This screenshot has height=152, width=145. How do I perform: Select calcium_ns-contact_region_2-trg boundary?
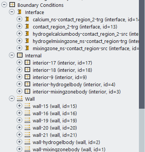[x=86, y=20]
